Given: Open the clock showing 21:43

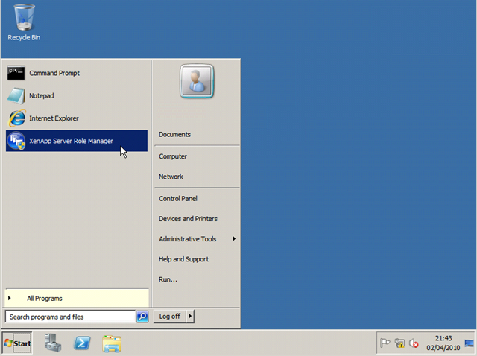Looking at the screenshot, I should (443, 343).
